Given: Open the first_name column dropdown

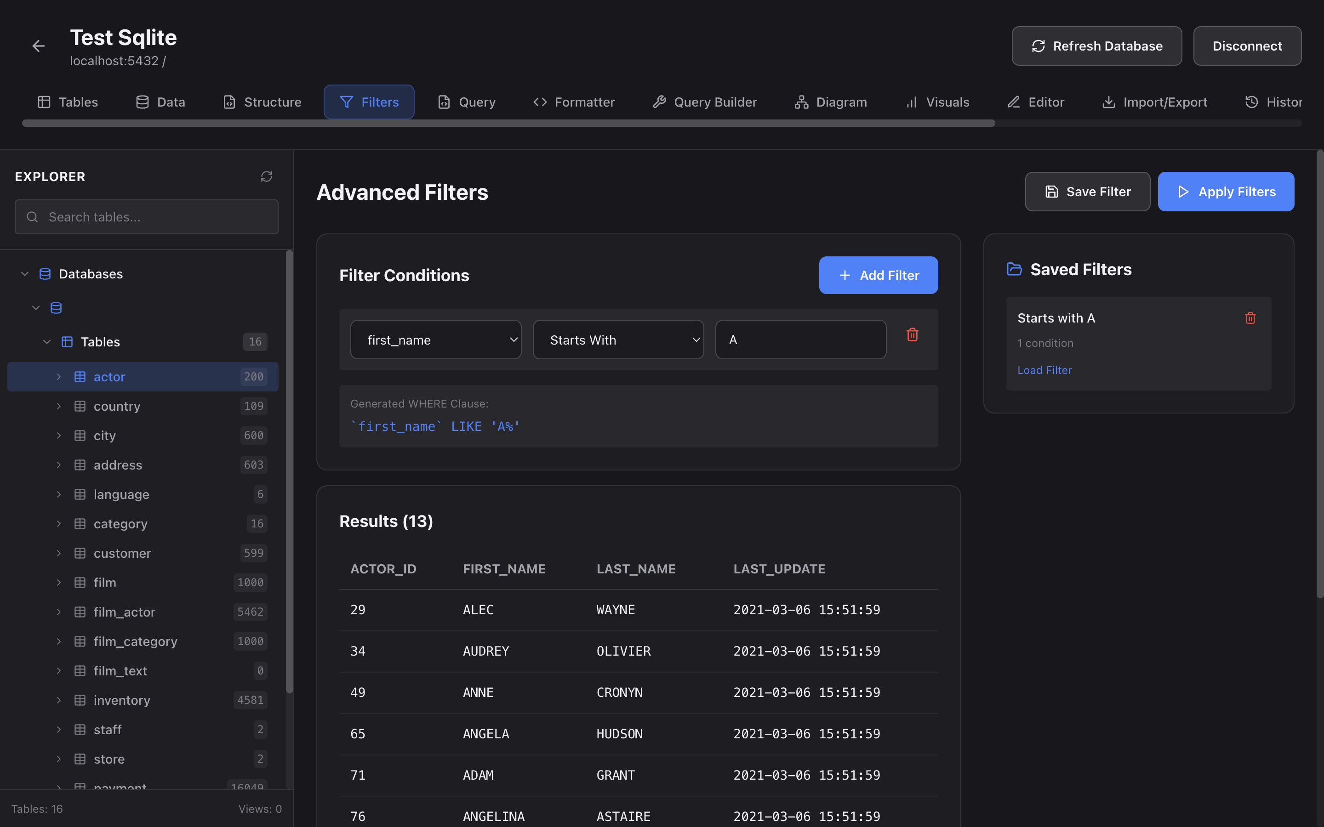Looking at the screenshot, I should click(435, 339).
